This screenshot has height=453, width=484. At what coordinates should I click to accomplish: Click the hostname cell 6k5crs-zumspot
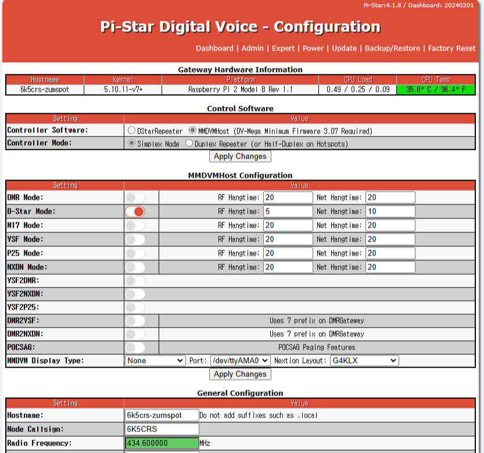tap(45, 89)
